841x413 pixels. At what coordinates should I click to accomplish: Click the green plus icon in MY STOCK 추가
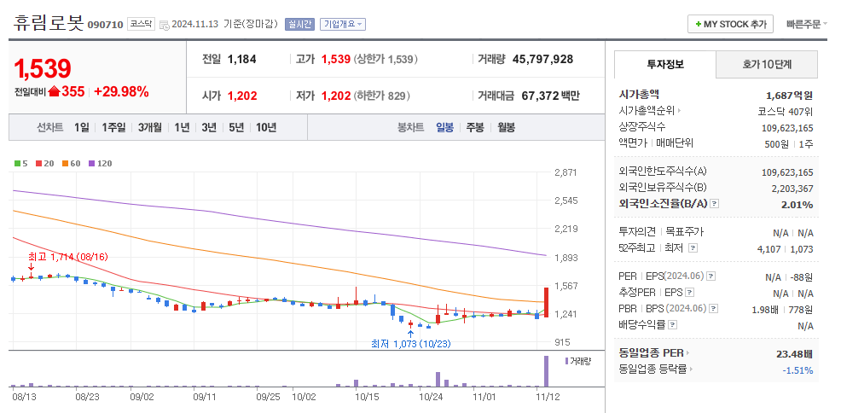click(699, 24)
